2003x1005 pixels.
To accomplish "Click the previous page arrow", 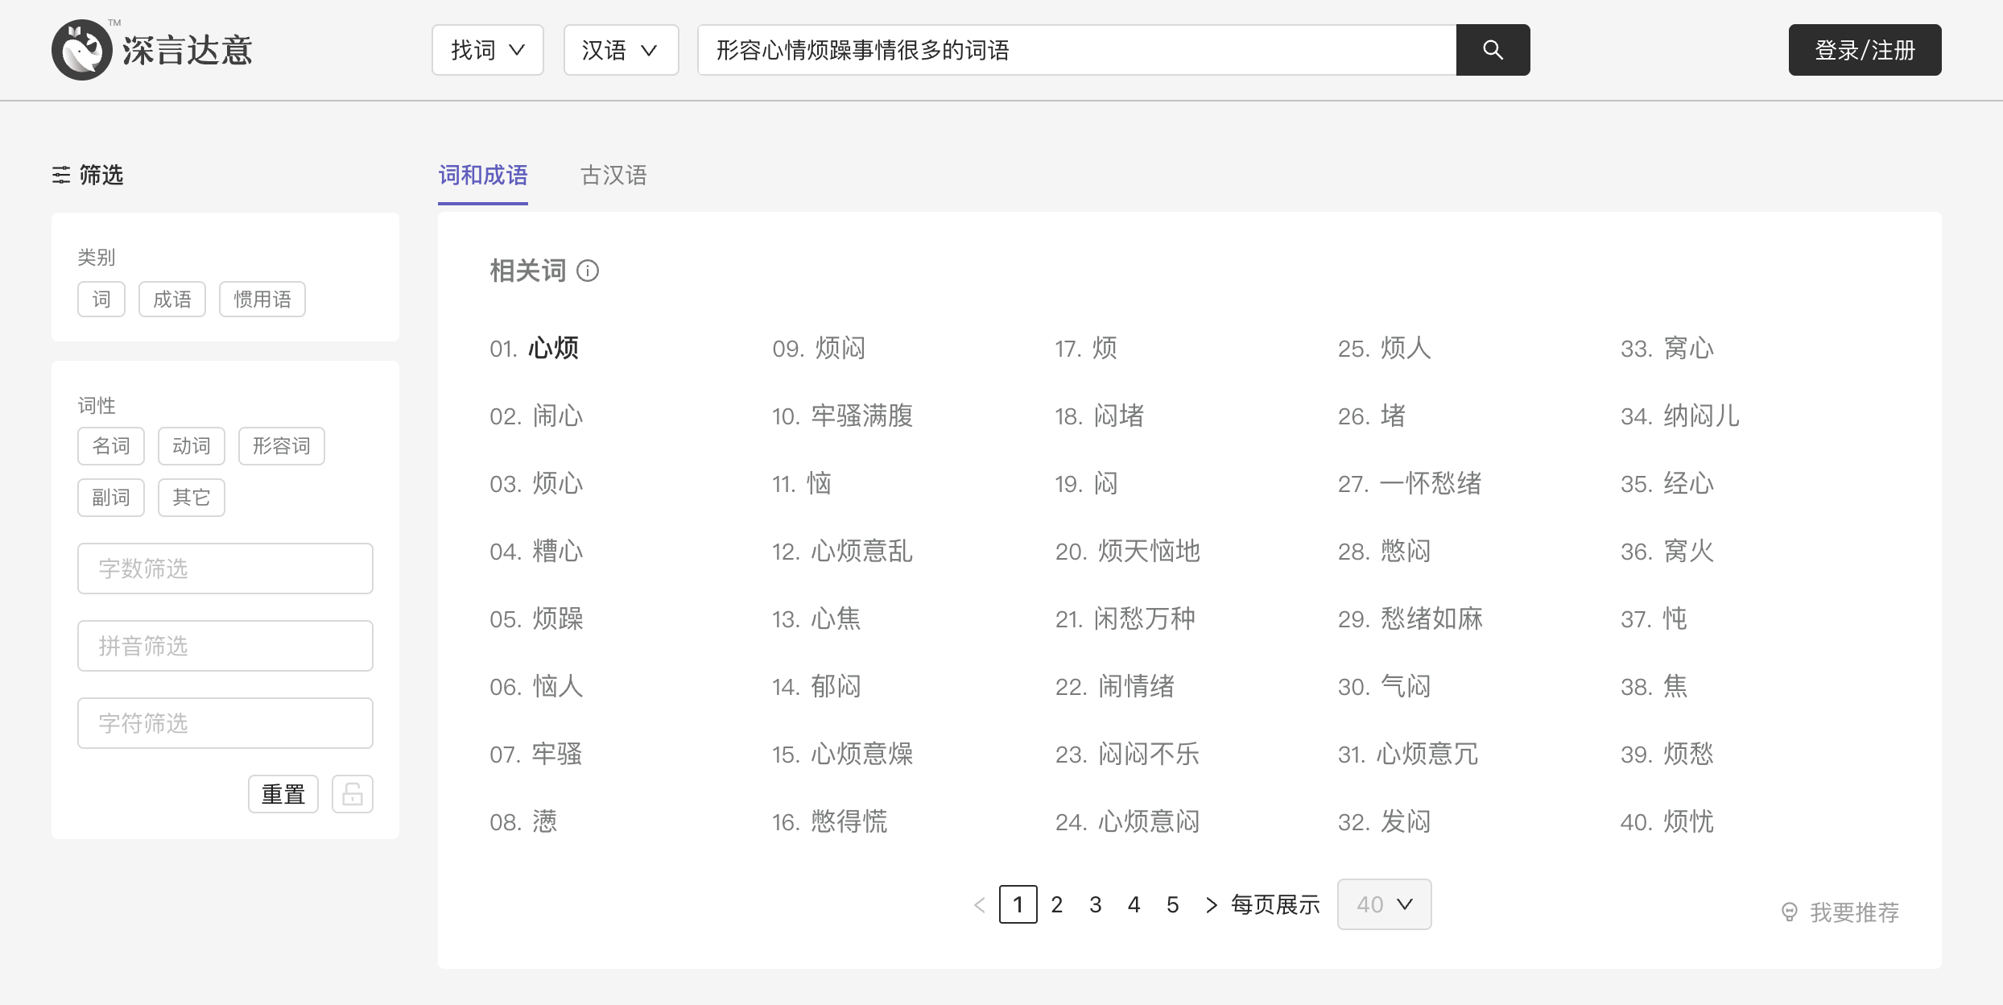I will point(979,904).
